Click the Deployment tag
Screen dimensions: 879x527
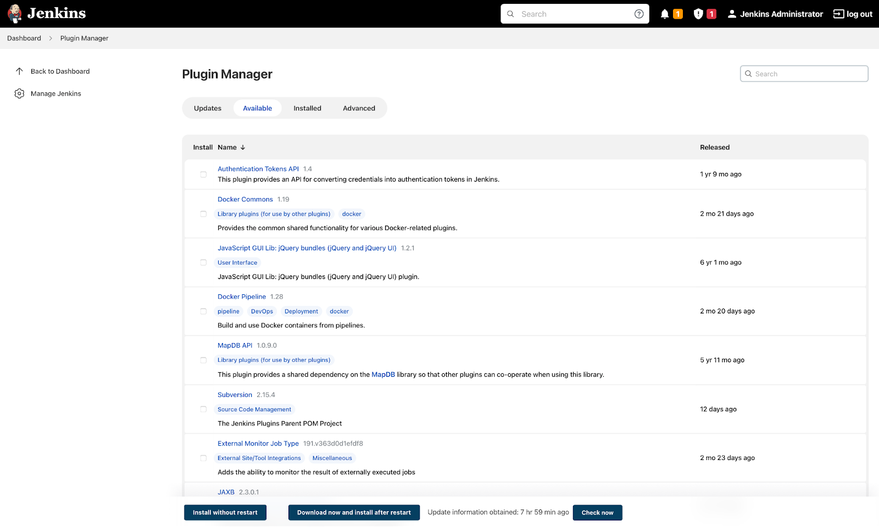click(x=301, y=311)
